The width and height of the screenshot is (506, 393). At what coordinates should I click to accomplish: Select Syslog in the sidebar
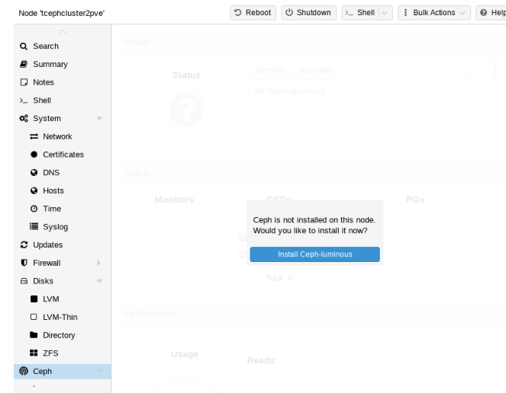pos(63,227)
